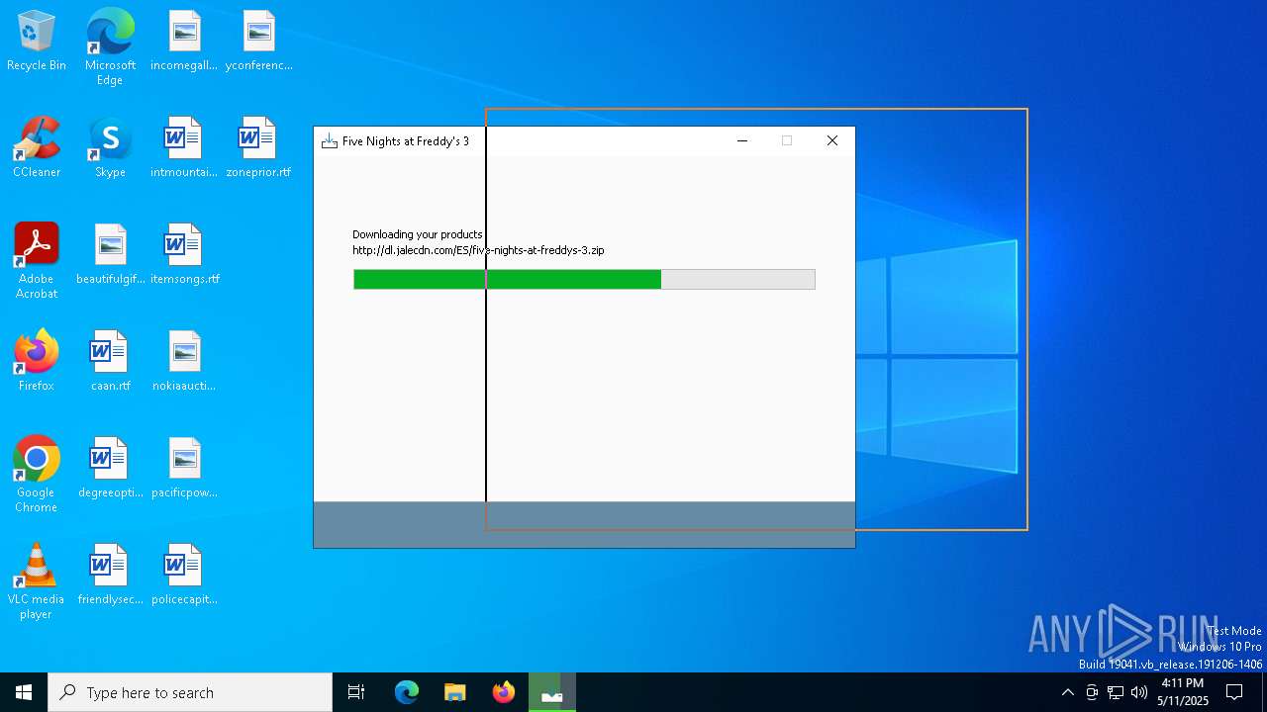Show hidden system tray icons
Screen dimensions: 1267x712
pyautogui.click(x=1067, y=692)
